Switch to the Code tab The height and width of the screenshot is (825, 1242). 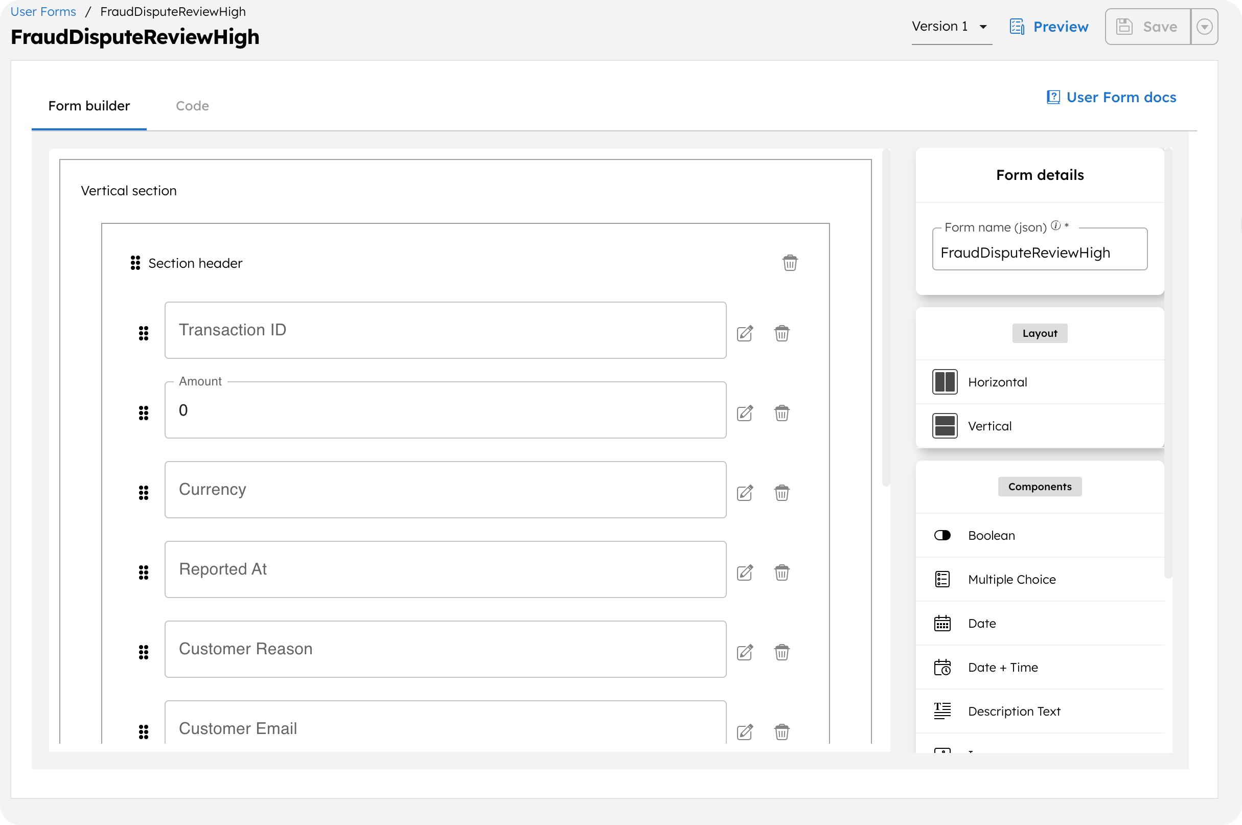[192, 106]
